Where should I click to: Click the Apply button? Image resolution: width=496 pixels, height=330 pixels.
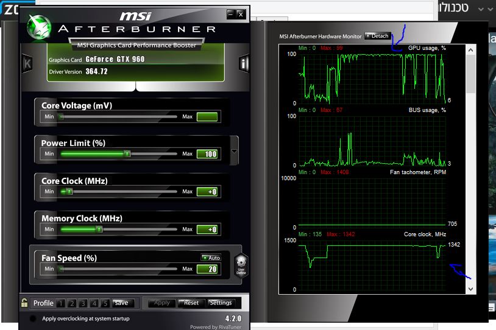pyautogui.click(x=162, y=303)
